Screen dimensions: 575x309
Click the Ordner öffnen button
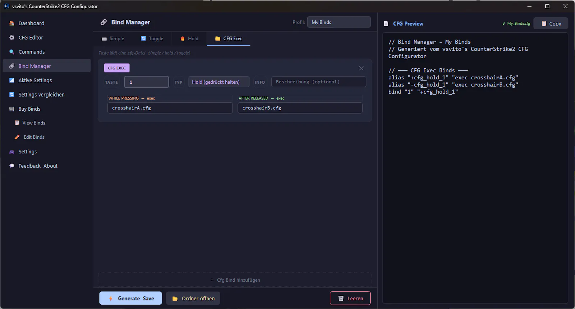click(x=193, y=298)
